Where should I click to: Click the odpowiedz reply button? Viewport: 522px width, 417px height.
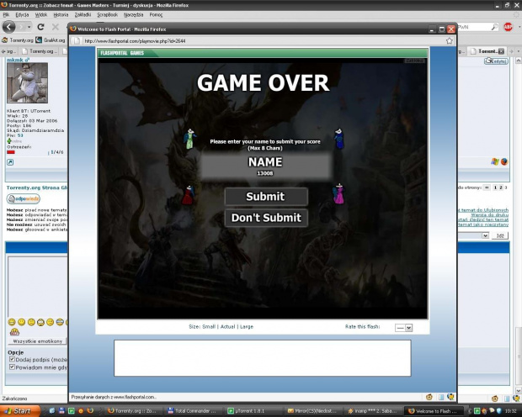coord(24,199)
